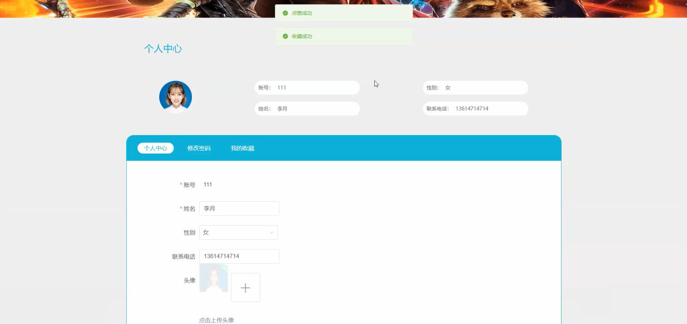Open the 我的收藏 tab

point(242,148)
